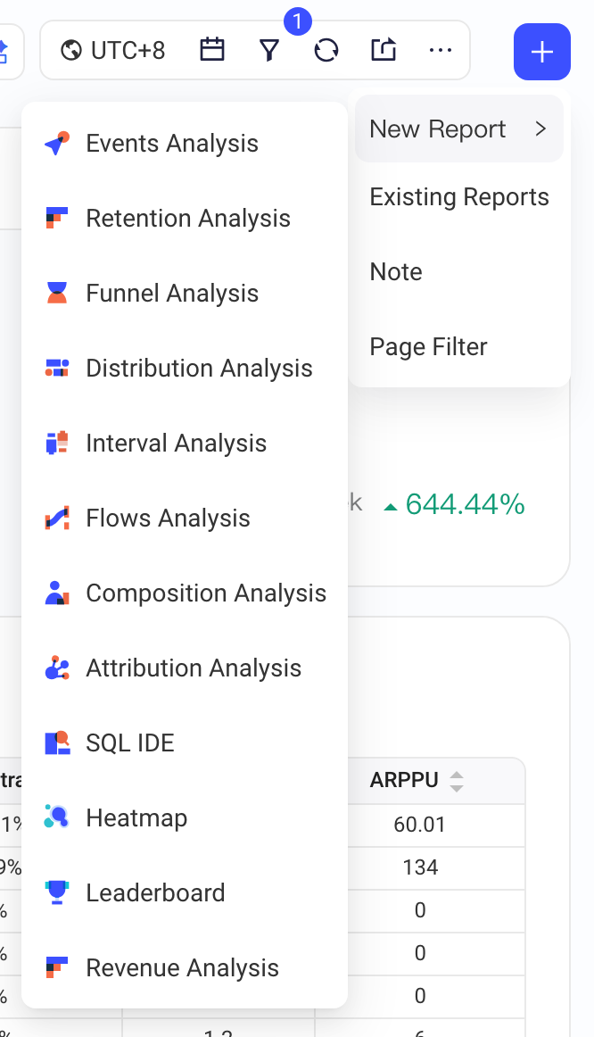The height and width of the screenshot is (1037, 594).
Task: Click the Flows Analysis icon
Action: click(57, 518)
